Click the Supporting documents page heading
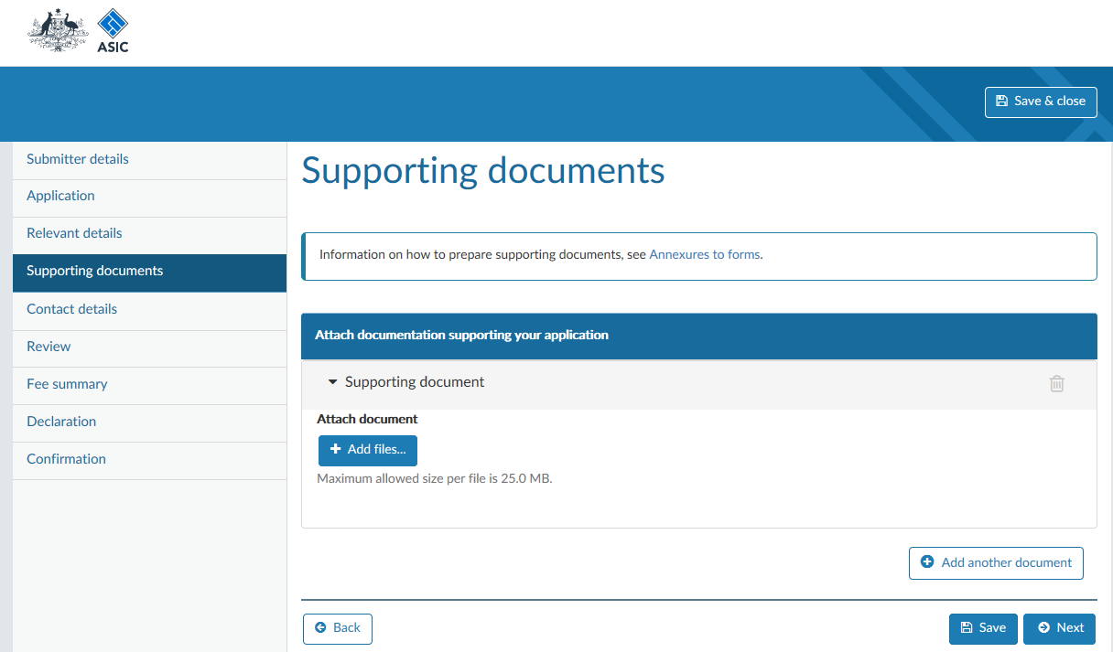 click(483, 172)
